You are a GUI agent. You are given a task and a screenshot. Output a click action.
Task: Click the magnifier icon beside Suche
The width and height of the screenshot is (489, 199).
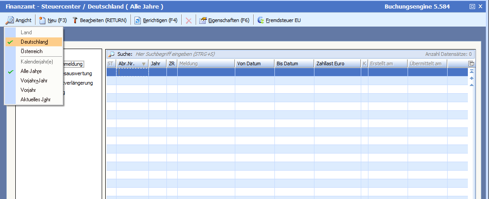pyautogui.click(x=111, y=54)
